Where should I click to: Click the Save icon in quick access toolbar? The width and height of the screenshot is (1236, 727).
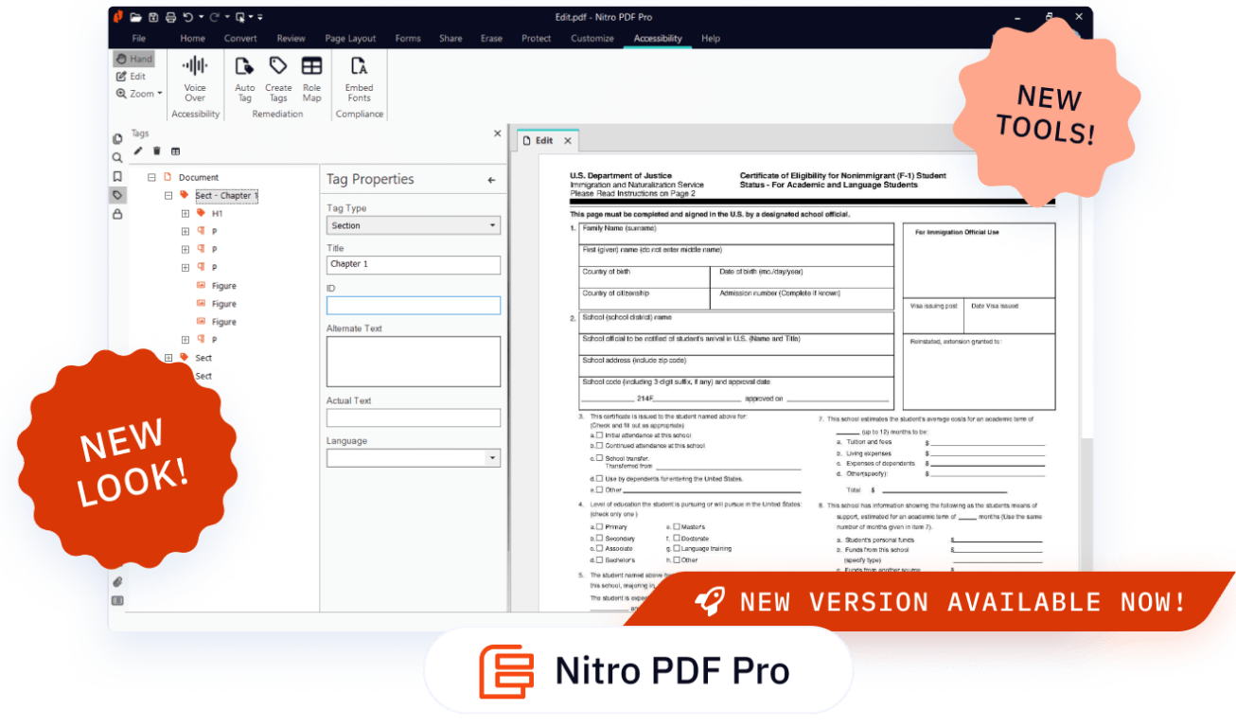153,17
